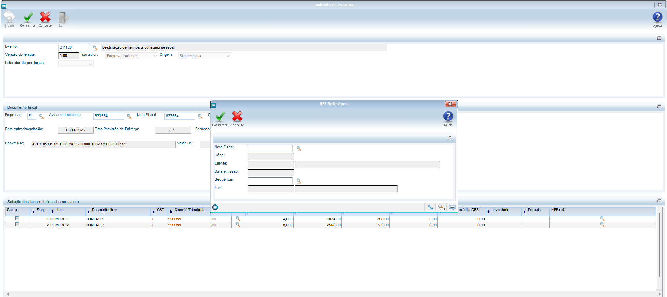Click the application icon in the main title bar
The height and width of the screenshot is (297, 667).
(x=4, y=6)
